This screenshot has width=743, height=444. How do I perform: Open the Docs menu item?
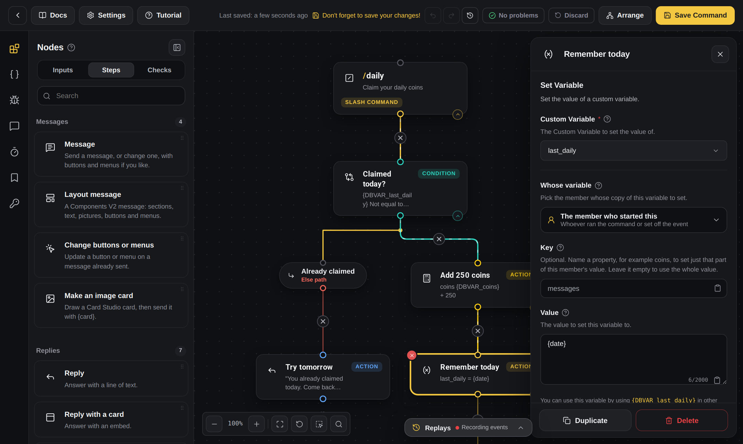click(53, 15)
